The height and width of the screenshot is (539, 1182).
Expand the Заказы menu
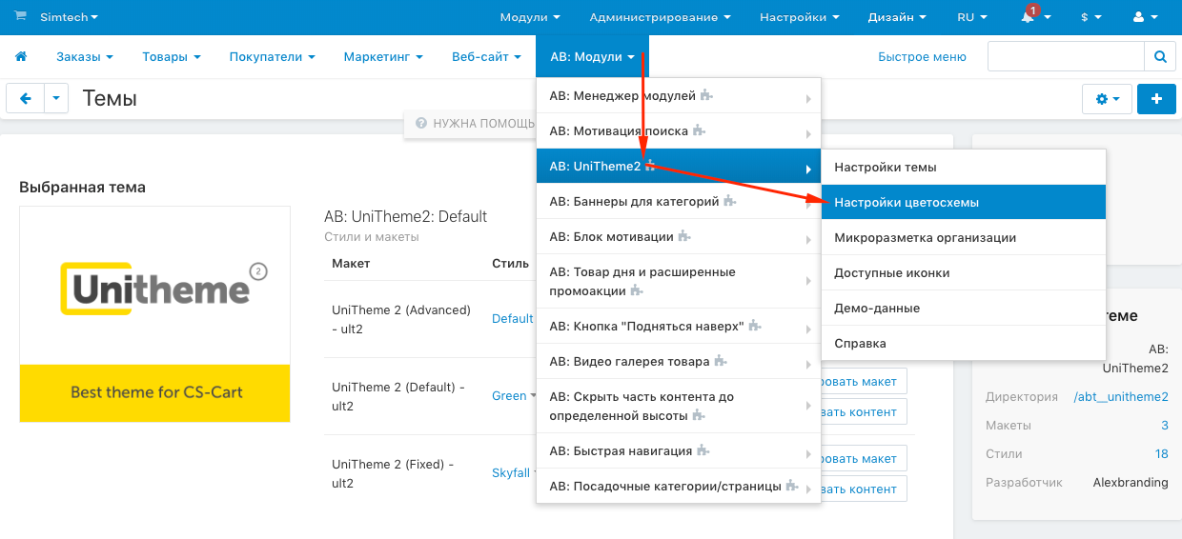point(85,57)
